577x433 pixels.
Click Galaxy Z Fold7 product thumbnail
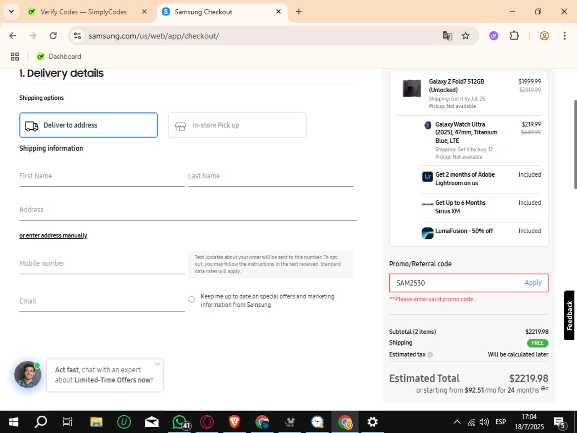(x=412, y=89)
